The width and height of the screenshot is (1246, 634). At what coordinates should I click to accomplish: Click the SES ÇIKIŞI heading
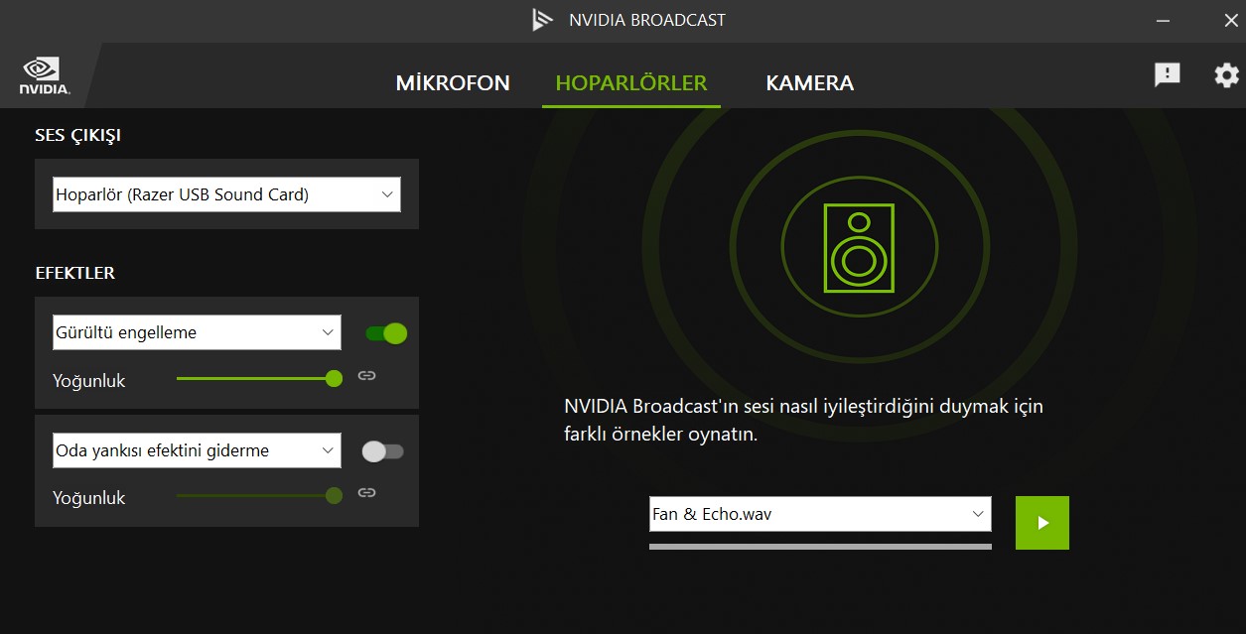pos(77,136)
